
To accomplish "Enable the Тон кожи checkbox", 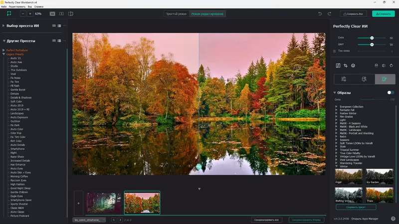I will click(334, 51).
